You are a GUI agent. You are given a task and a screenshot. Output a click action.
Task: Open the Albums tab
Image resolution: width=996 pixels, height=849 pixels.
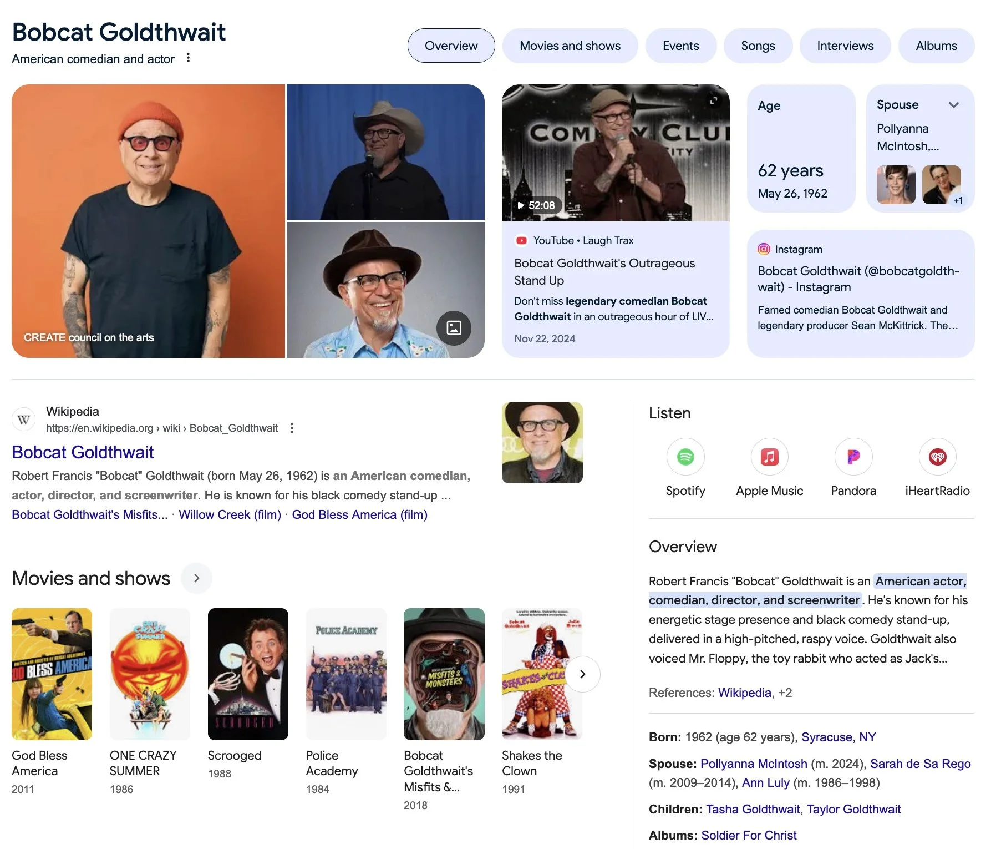tap(936, 46)
